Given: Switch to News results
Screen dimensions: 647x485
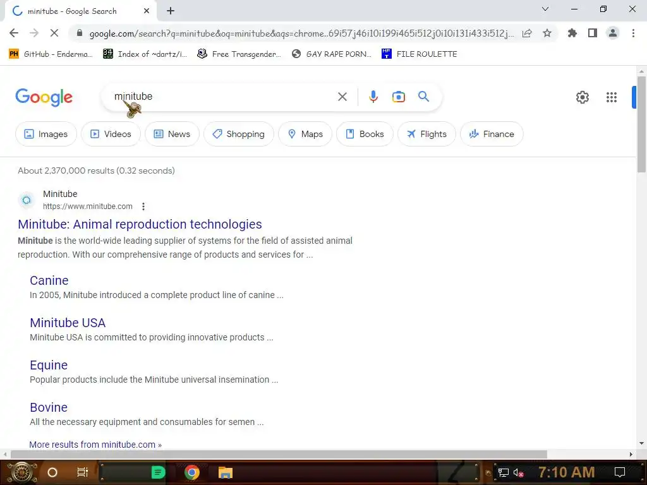Looking at the screenshot, I should click(x=172, y=134).
